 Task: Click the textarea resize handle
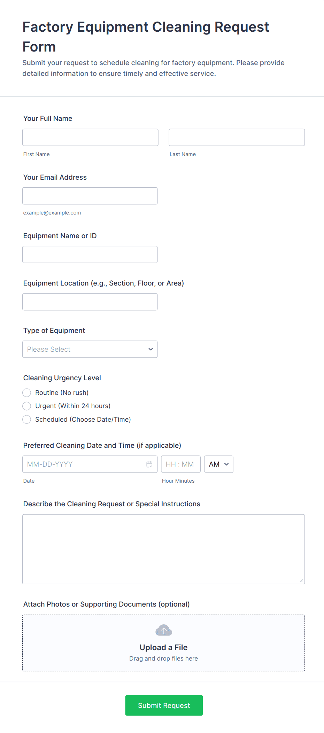(301, 580)
